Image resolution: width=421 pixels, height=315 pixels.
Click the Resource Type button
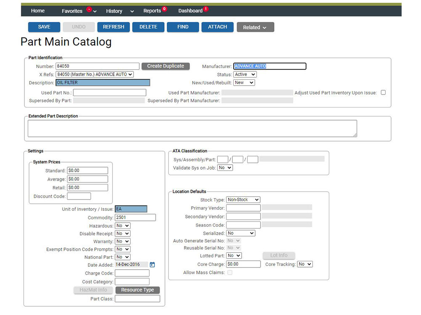click(138, 290)
